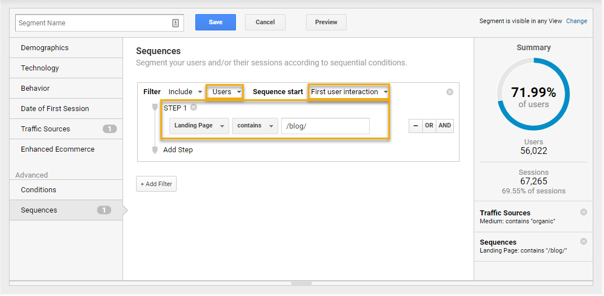Expand the First user interaction dropdown
The image size is (604, 296).
pyautogui.click(x=349, y=92)
